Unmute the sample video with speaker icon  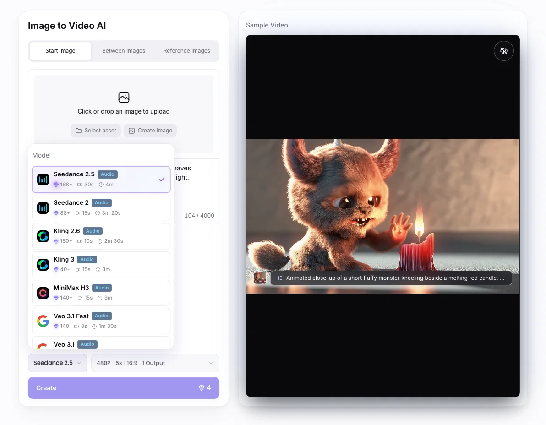503,51
